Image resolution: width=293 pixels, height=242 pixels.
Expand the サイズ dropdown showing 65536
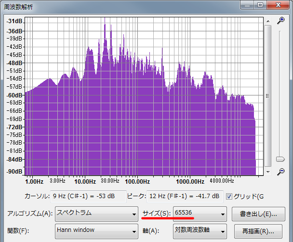coord(200,213)
